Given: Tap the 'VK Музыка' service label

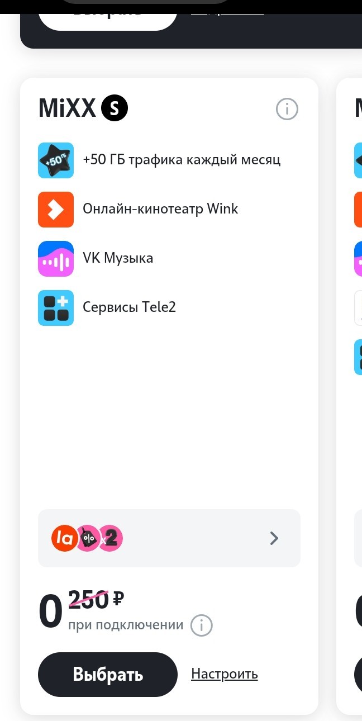Looking at the screenshot, I should [x=118, y=258].
